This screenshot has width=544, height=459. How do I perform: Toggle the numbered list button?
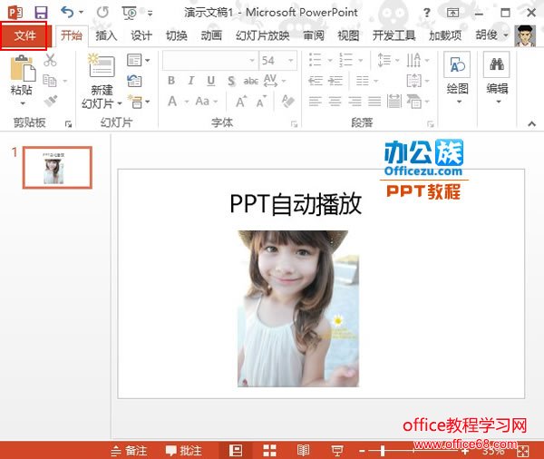click(x=346, y=60)
